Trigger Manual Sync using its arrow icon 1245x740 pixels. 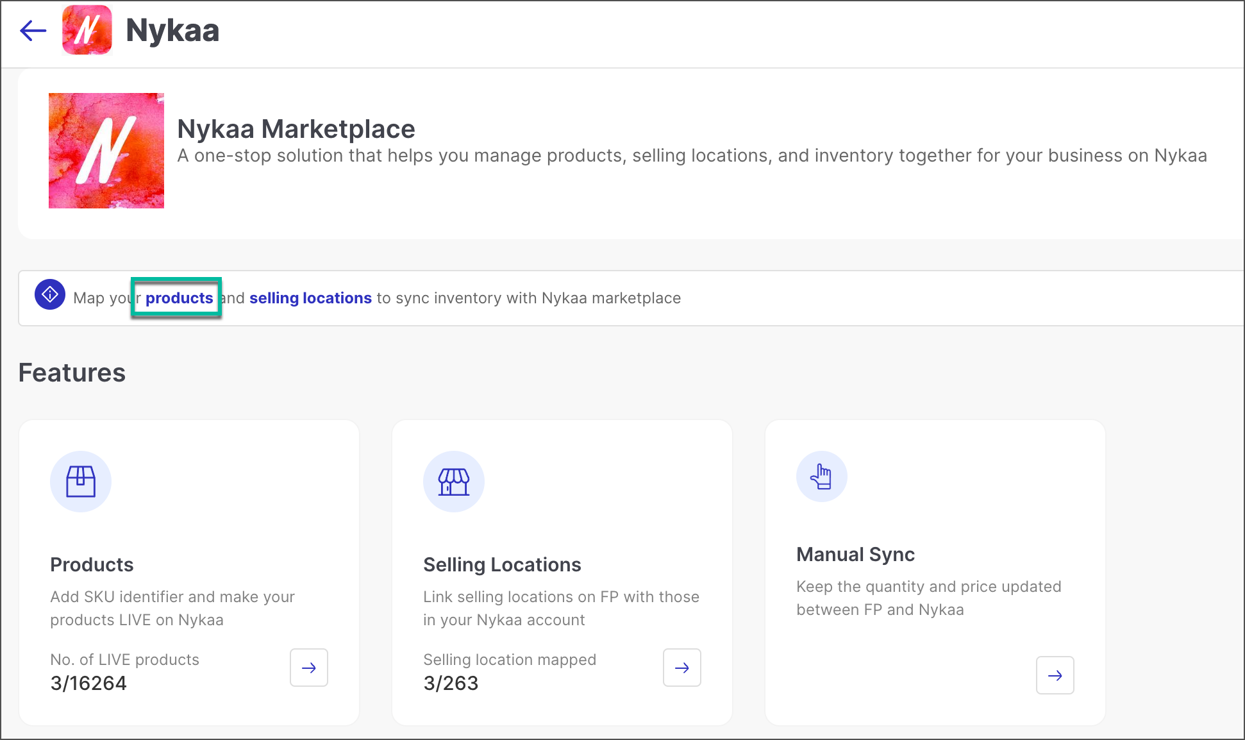[1055, 675]
